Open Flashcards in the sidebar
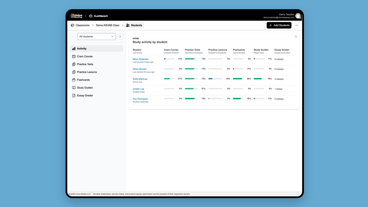368x207 pixels. point(96,80)
